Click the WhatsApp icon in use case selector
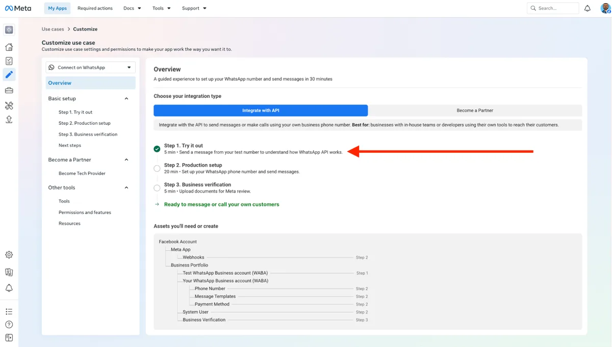This screenshot has width=612, height=347. click(52, 67)
